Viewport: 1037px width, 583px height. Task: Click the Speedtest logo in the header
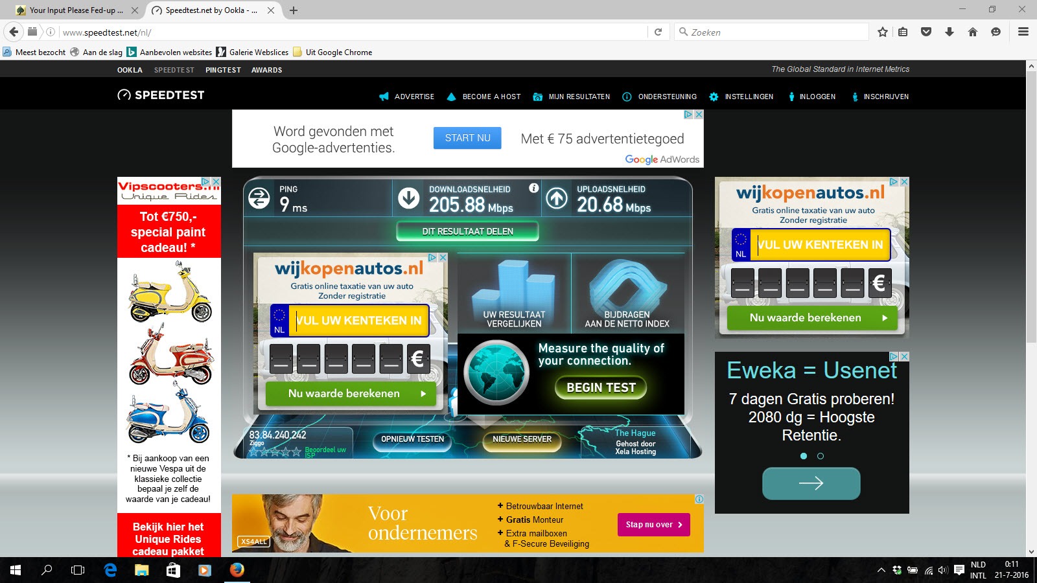pos(161,95)
